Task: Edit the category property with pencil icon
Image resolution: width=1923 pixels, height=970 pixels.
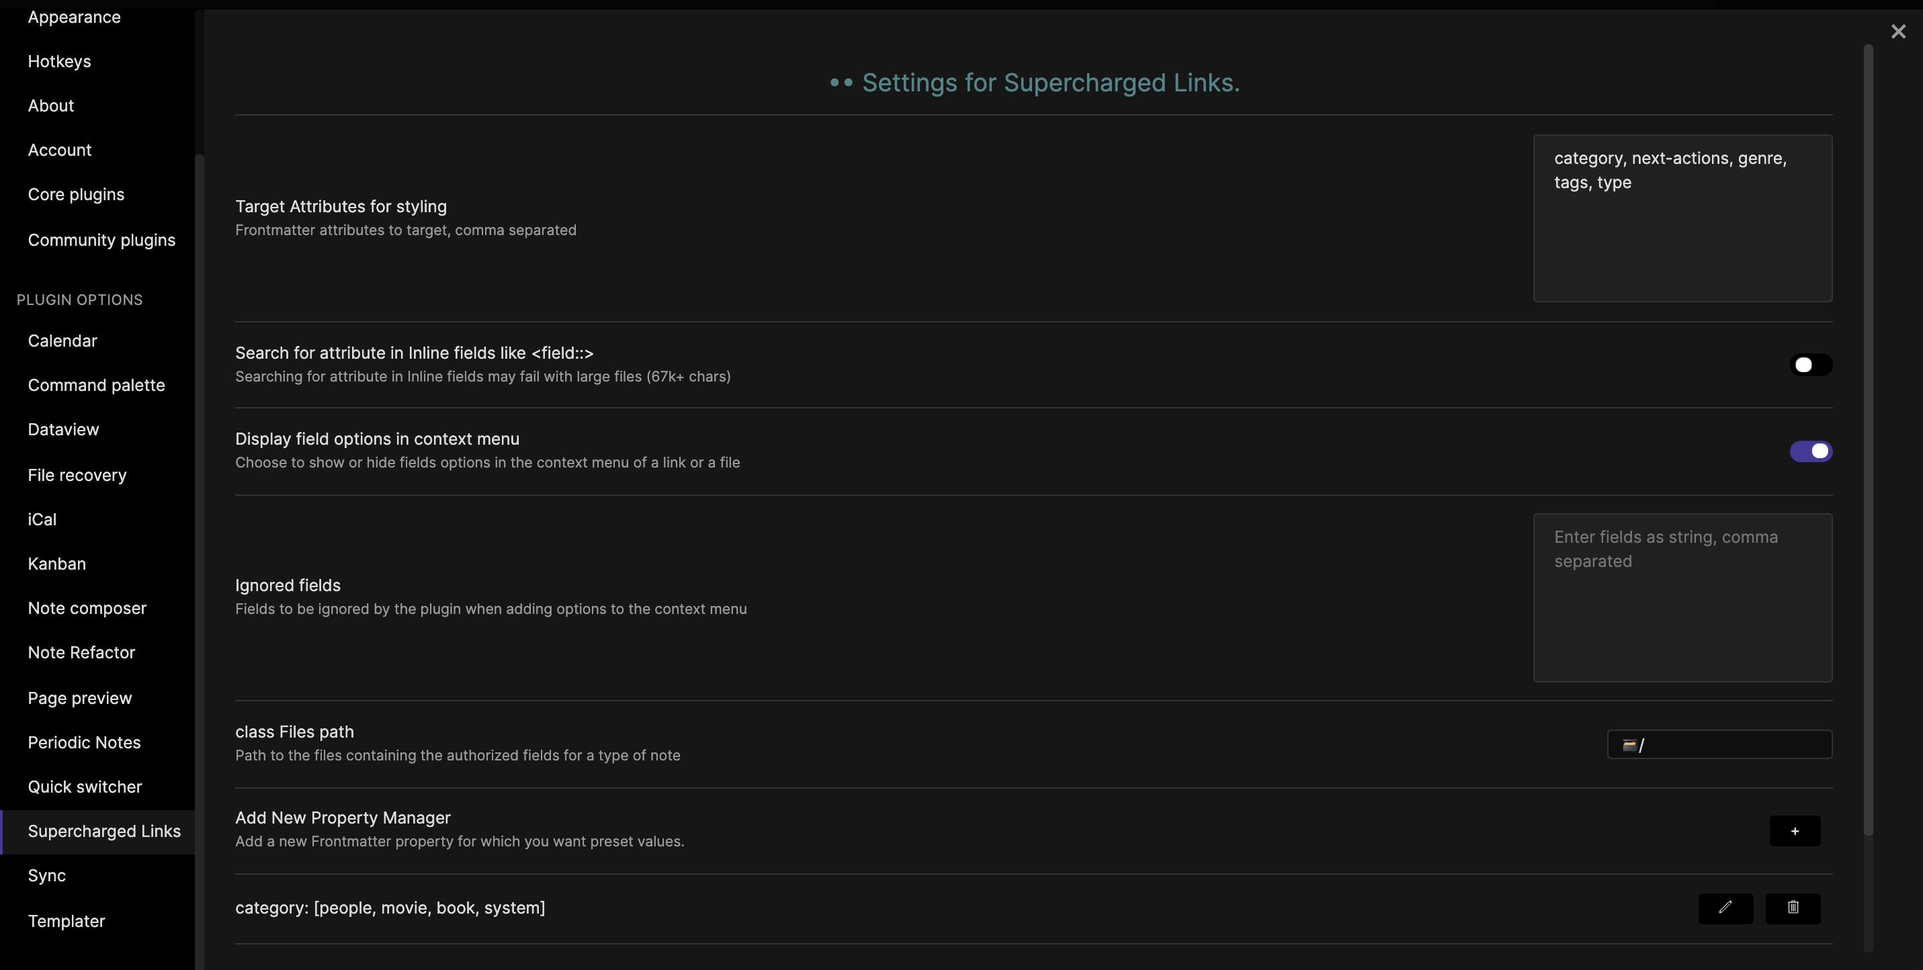Action: click(1725, 908)
